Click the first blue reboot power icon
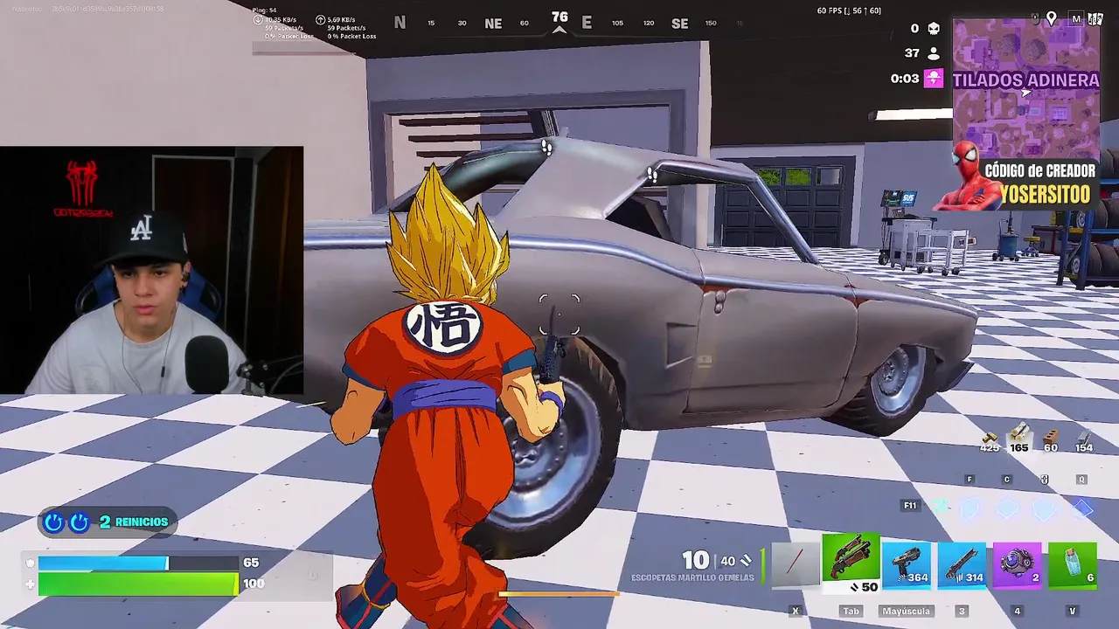This screenshot has height=629, width=1119. tap(54, 522)
